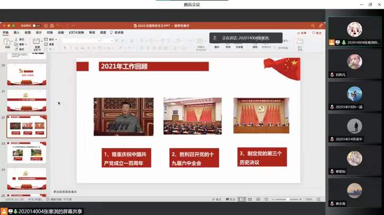Expand the 复制 (Copy) dropdown arrow
This screenshot has width=384, height=215.
tap(26, 44)
